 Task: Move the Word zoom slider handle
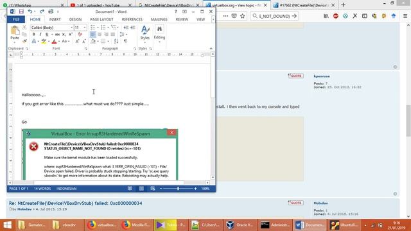coord(178,188)
